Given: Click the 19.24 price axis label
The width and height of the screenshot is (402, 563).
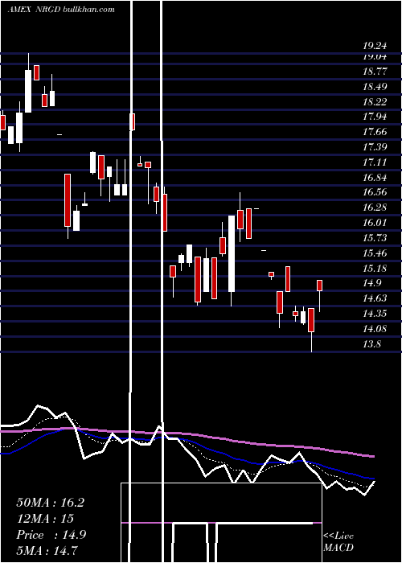Looking at the screenshot, I should coord(375,46).
